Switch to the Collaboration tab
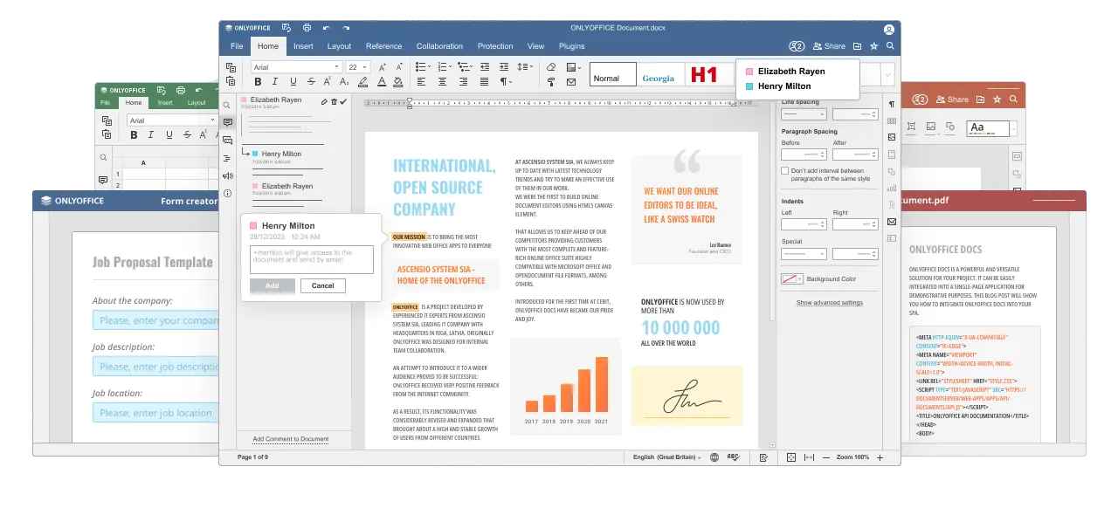 (439, 46)
